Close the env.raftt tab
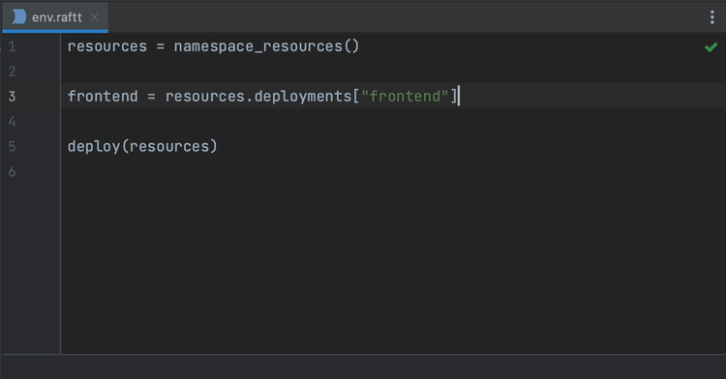This screenshot has height=379, width=726. (x=95, y=17)
